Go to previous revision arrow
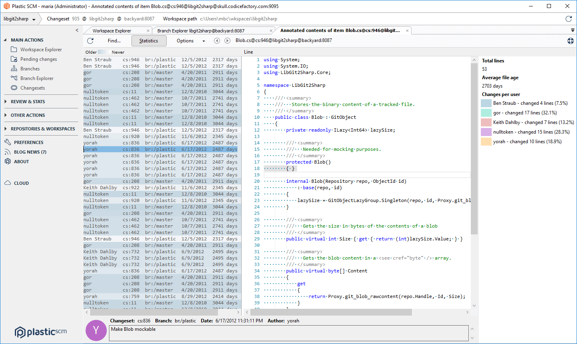 (217, 41)
